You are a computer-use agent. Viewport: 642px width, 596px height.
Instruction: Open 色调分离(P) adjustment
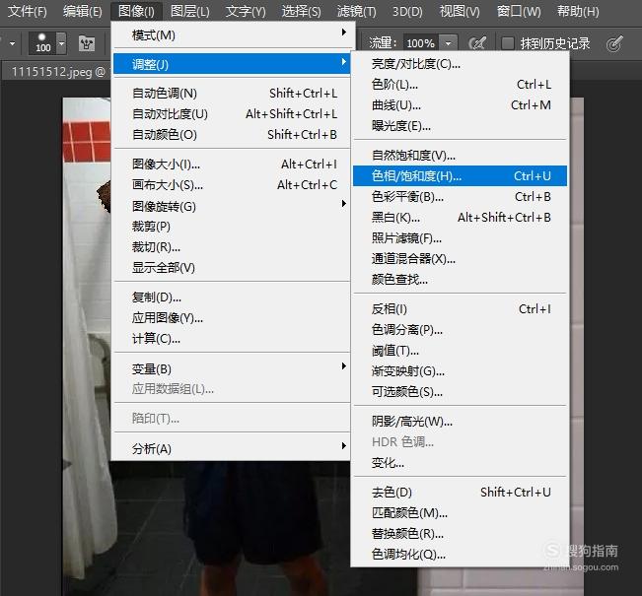[x=460, y=330]
